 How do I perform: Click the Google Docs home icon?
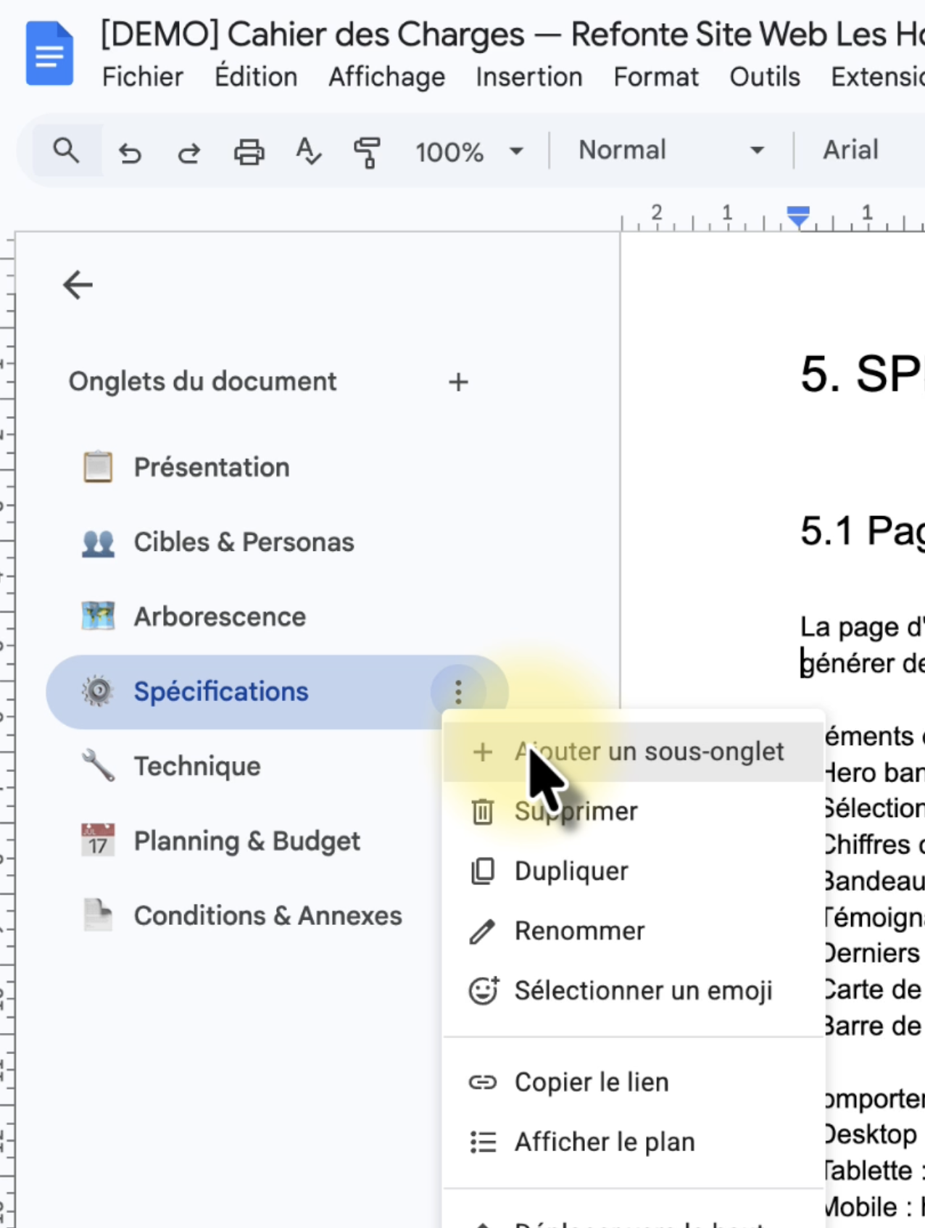coord(49,54)
